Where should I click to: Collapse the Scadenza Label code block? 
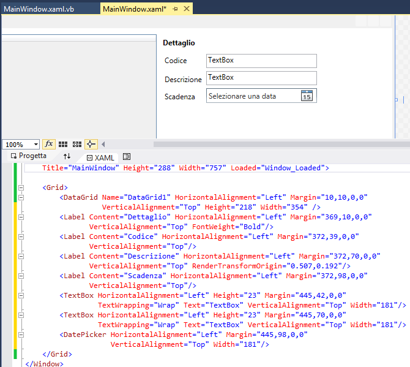[21, 276]
